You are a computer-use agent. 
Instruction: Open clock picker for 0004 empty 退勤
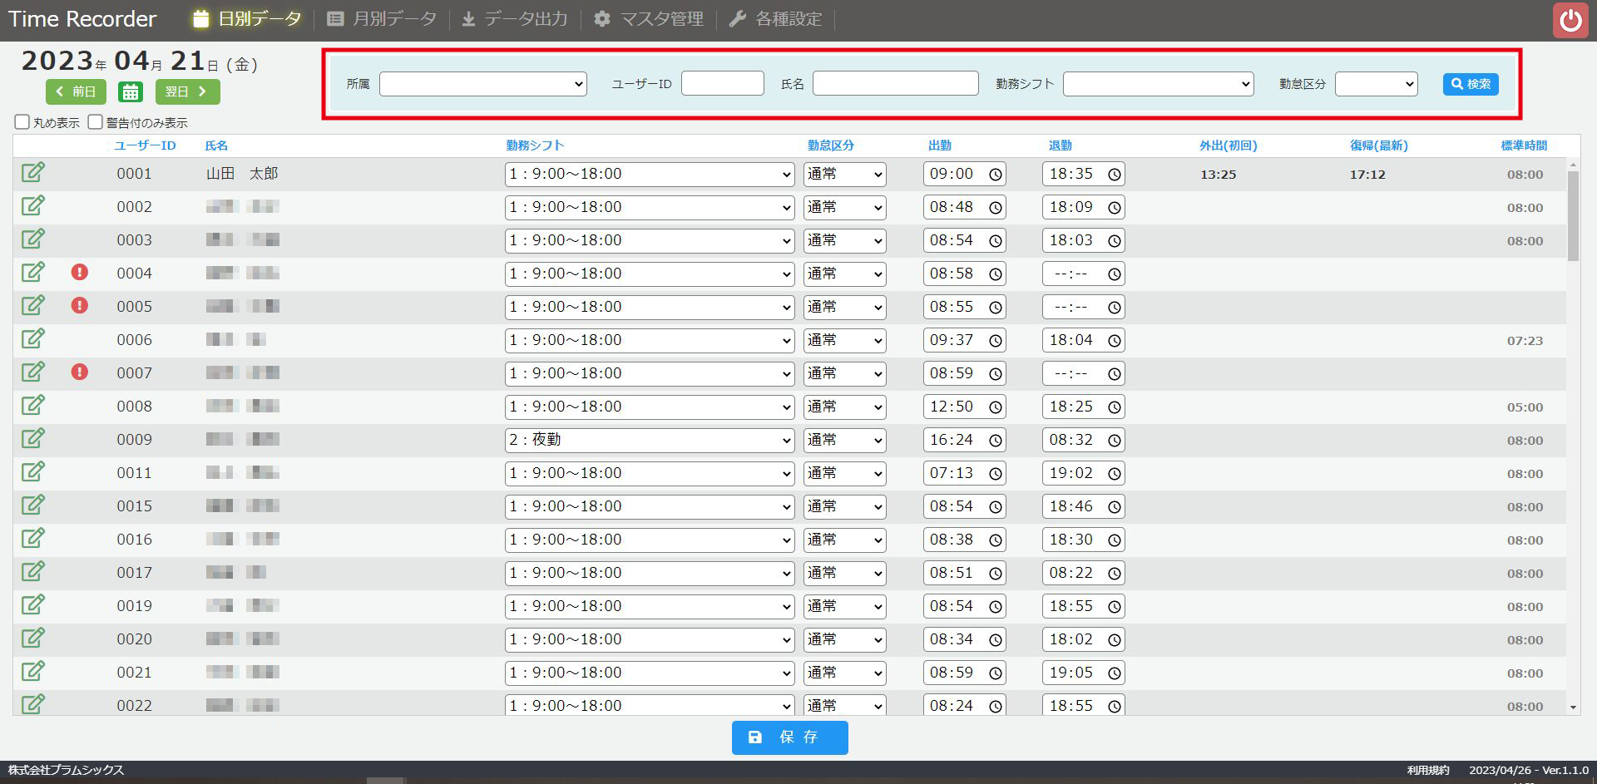1115,274
